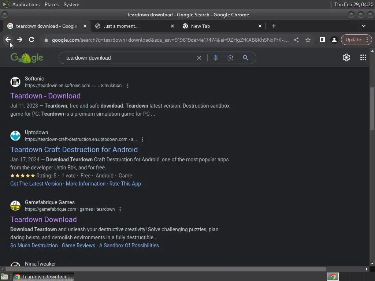
Task: Click the Update button in Chrome toolbar
Action: pos(353,40)
